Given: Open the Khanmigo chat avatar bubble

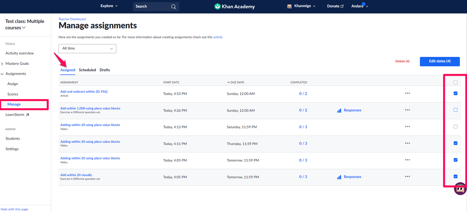Looking at the screenshot, I should 460,189.
